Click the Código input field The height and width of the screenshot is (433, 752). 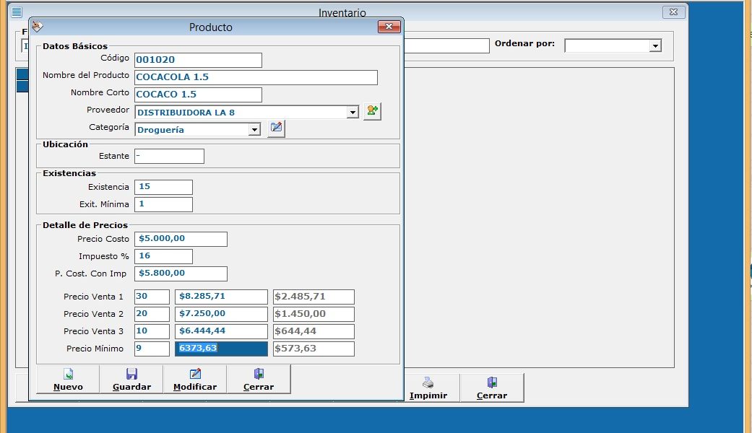[x=198, y=60]
